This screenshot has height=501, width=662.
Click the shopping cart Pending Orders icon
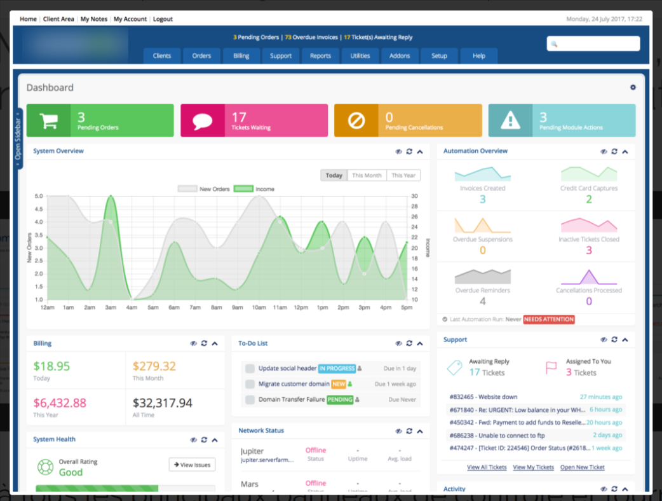[x=48, y=121]
